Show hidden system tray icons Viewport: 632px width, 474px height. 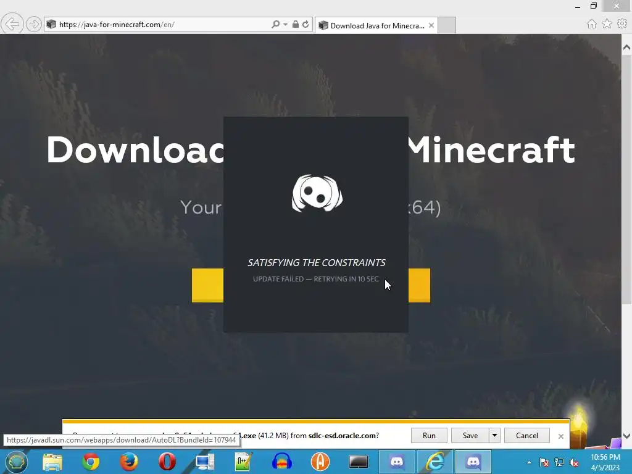tap(529, 462)
